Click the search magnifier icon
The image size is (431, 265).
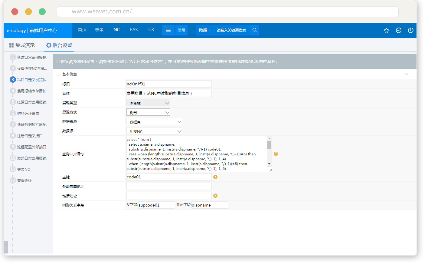pos(255,30)
